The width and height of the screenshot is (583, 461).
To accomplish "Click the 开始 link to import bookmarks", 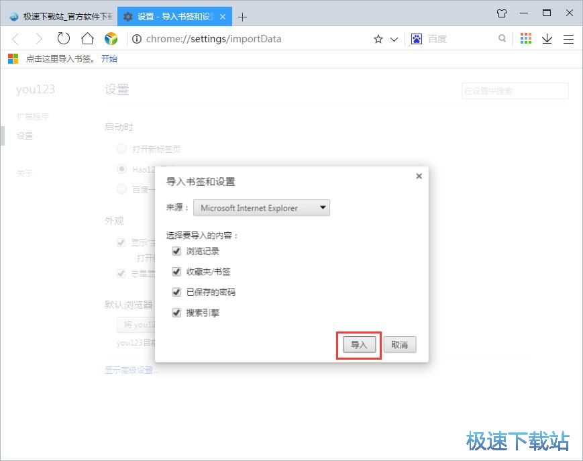I will tap(109, 59).
